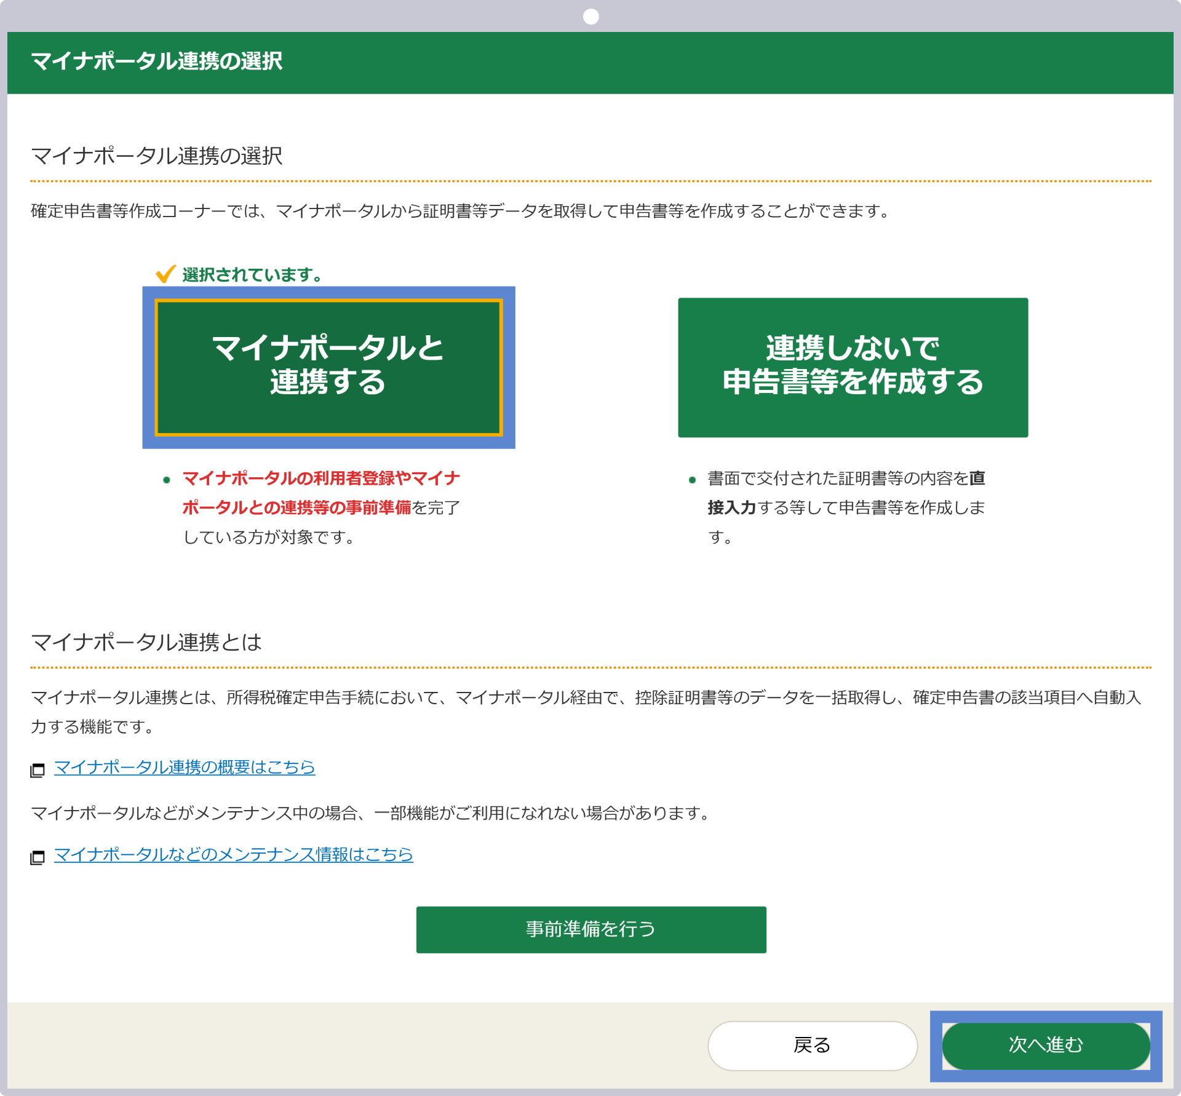Viewport: 1181px width, 1096px height.
Task: Proceed with 次へ進む button
Action: click(x=1046, y=1045)
